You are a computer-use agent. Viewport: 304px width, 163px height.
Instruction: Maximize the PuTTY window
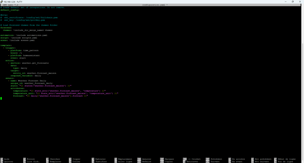[293, 1]
